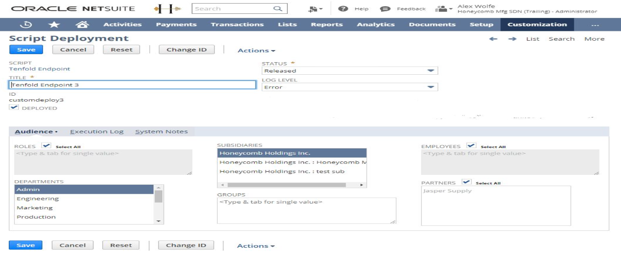Viewport: 621px width, 259px height.
Task: Open the Transactions menu
Action: [237, 25]
